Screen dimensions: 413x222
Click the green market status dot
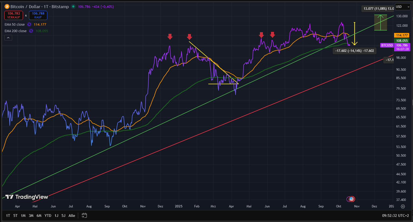click(73, 6)
